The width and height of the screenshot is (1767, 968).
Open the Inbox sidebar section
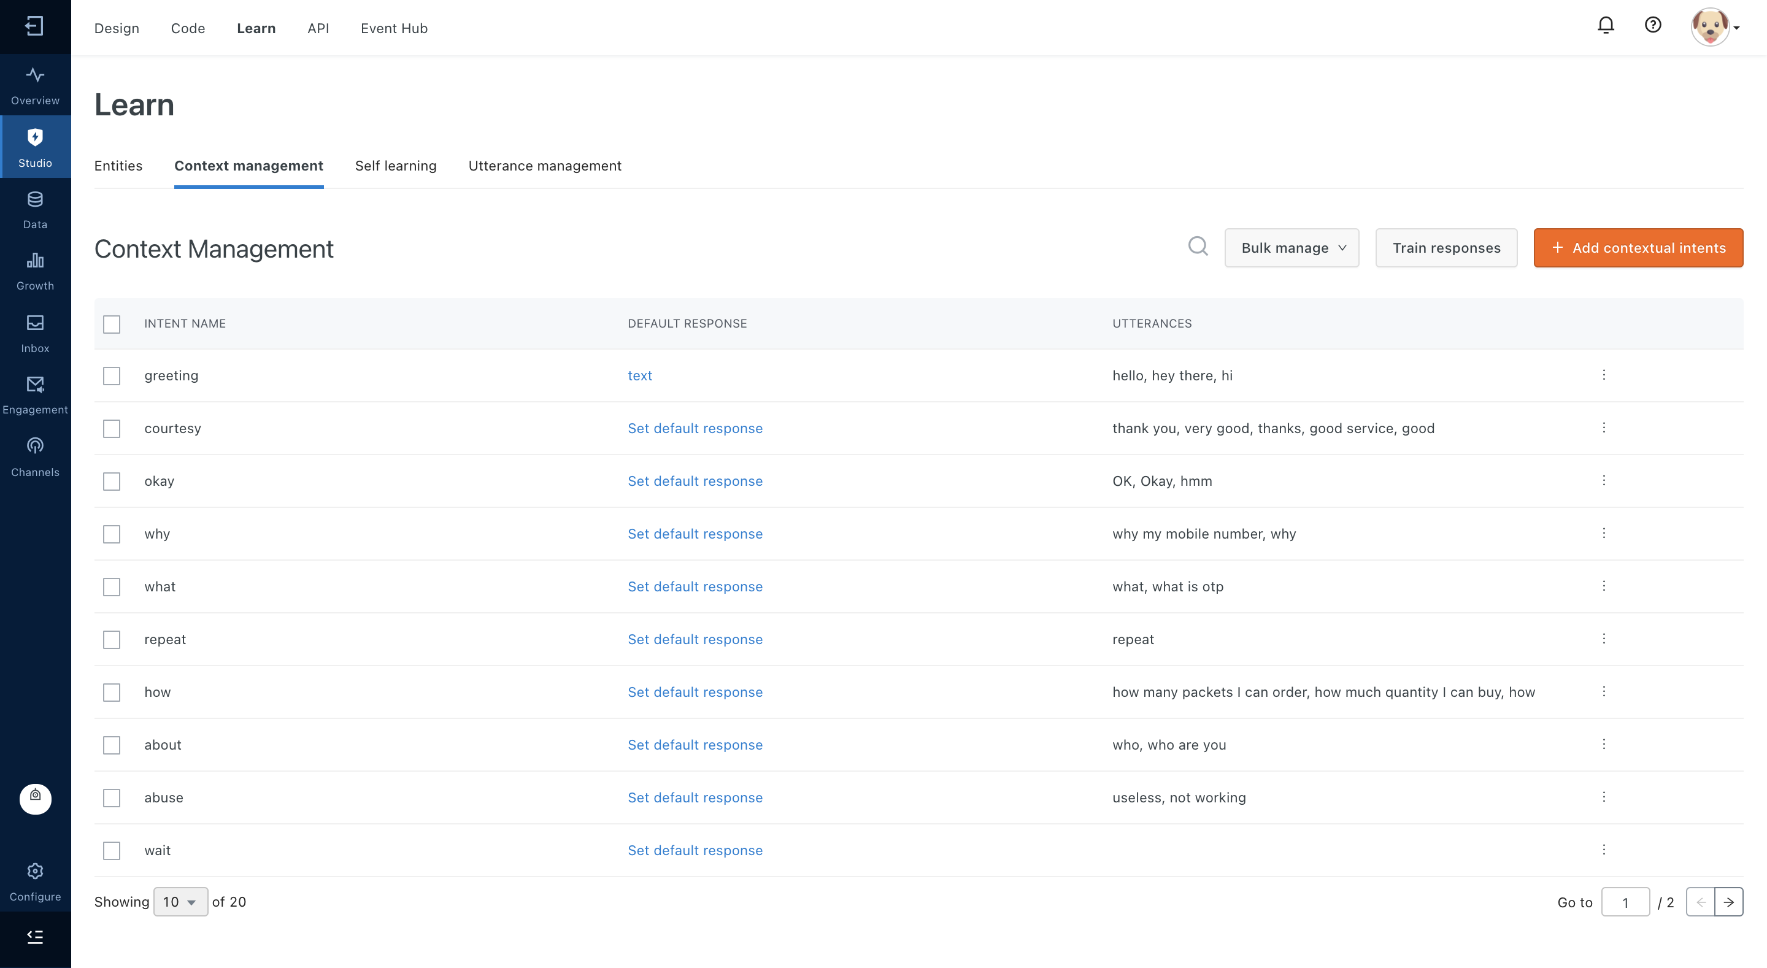click(35, 334)
